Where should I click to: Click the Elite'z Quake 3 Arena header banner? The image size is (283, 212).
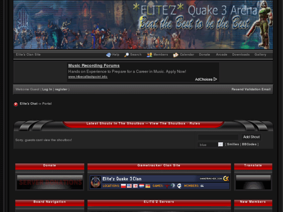(x=143, y=25)
